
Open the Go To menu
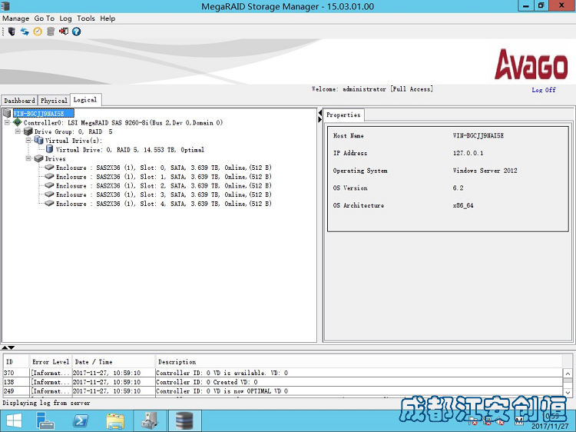(44, 18)
